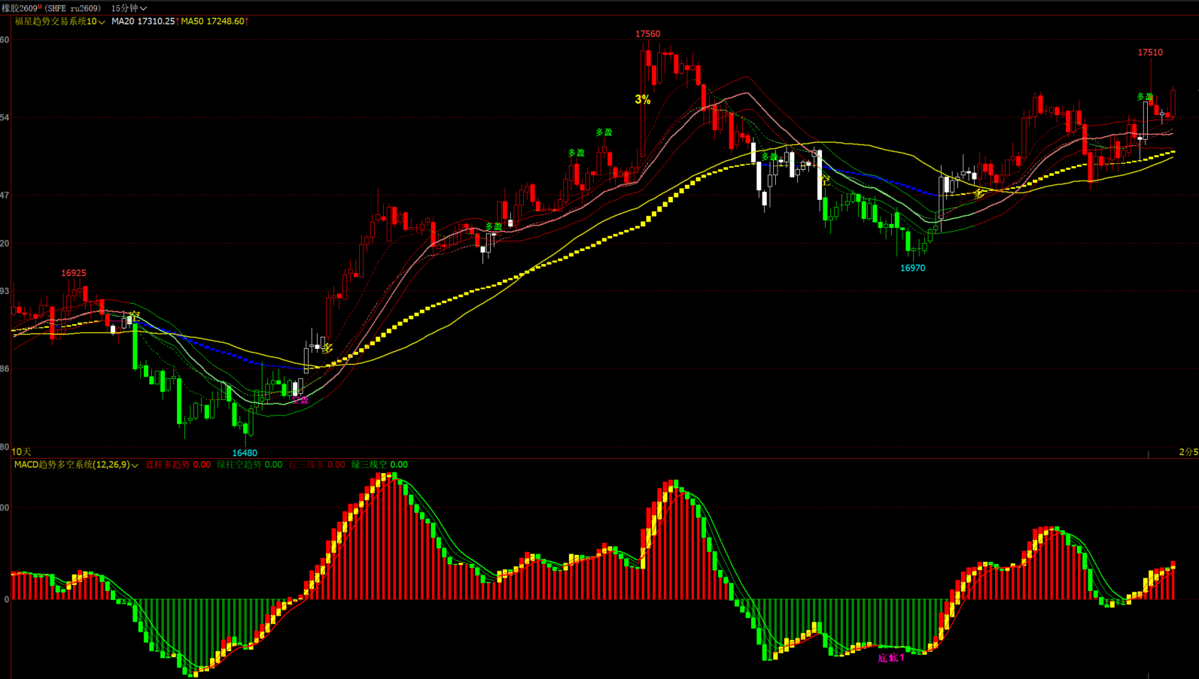Click the 16970 low price label
1199x679 pixels.
pos(912,268)
